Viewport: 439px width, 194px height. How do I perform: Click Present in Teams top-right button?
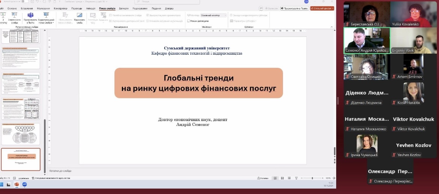pos(294,8)
